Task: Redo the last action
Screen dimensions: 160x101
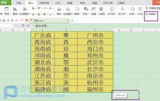Action: click(16, 21)
